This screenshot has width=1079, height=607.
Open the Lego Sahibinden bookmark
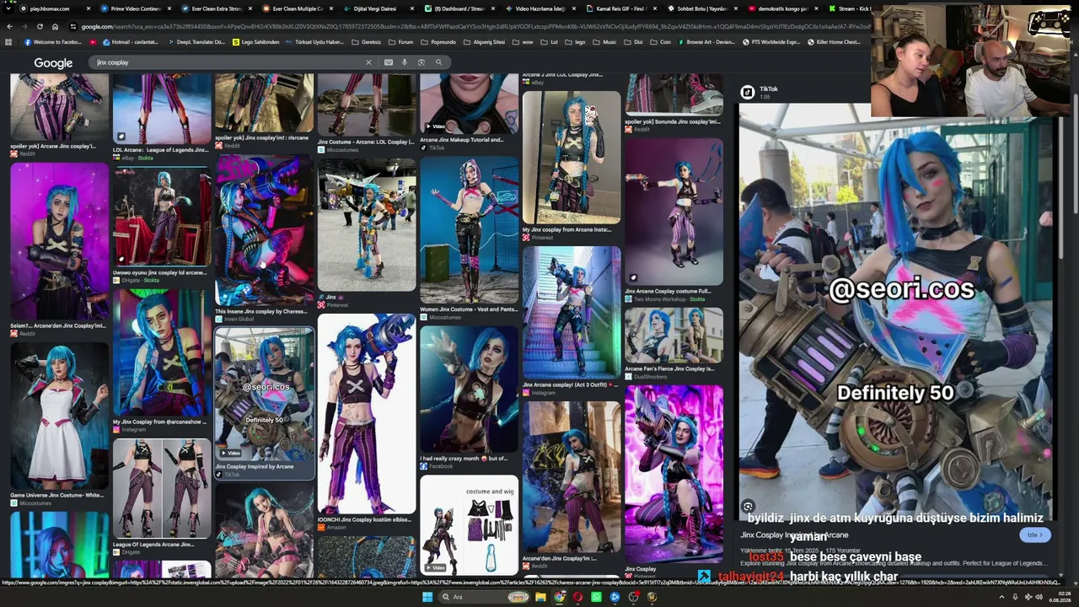(256, 41)
